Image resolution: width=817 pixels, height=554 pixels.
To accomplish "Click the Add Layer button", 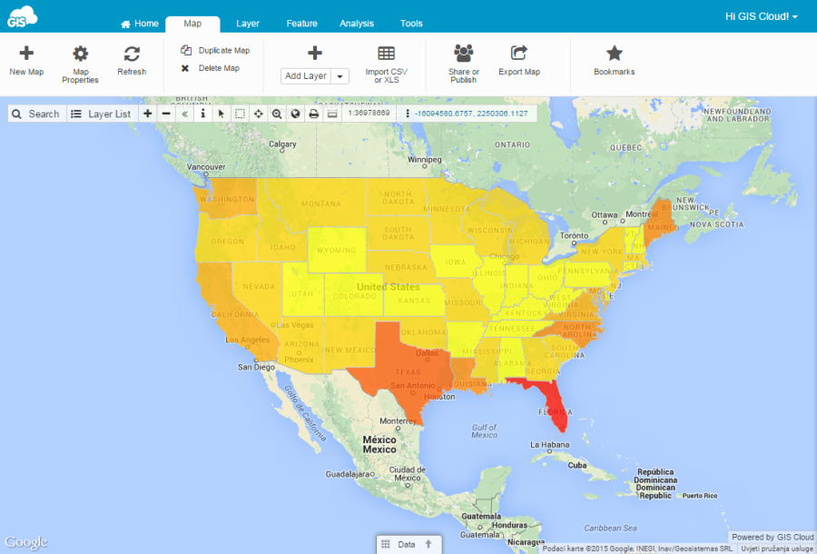I will point(306,76).
